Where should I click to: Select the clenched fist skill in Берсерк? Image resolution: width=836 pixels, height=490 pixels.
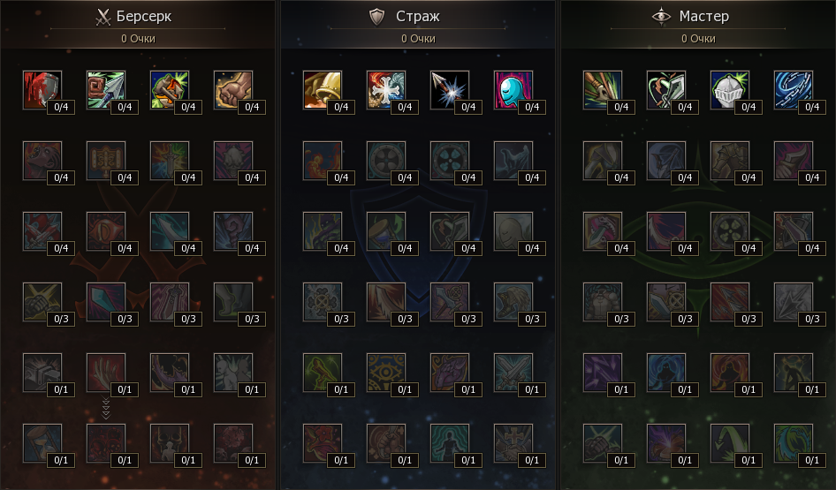[x=233, y=90]
